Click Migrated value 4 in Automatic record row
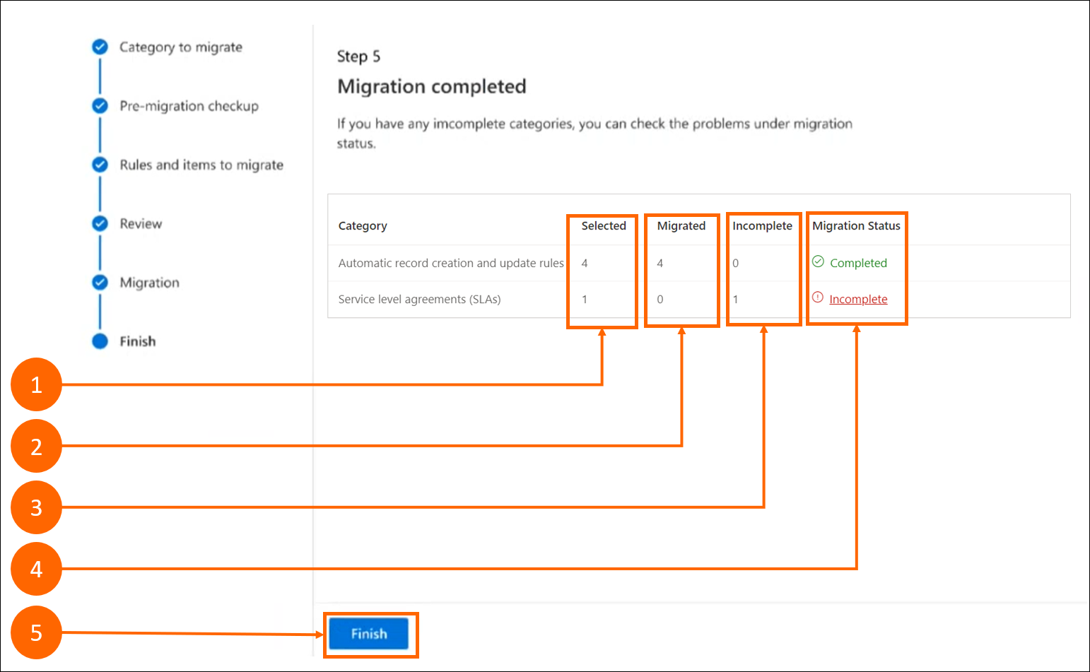The width and height of the screenshot is (1090, 672). (x=660, y=263)
